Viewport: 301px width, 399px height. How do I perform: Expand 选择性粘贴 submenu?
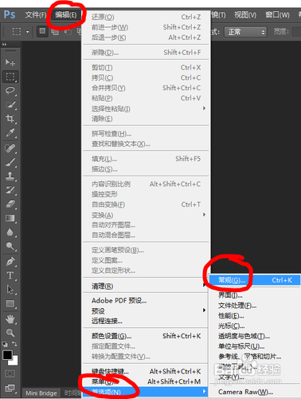pyautogui.click(x=146, y=109)
